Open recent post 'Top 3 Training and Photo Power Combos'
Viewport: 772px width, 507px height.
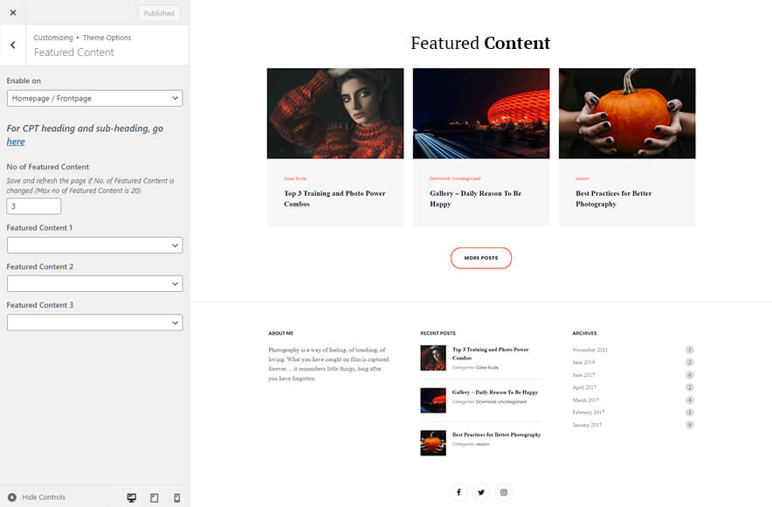pyautogui.click(x=490, y=353)
